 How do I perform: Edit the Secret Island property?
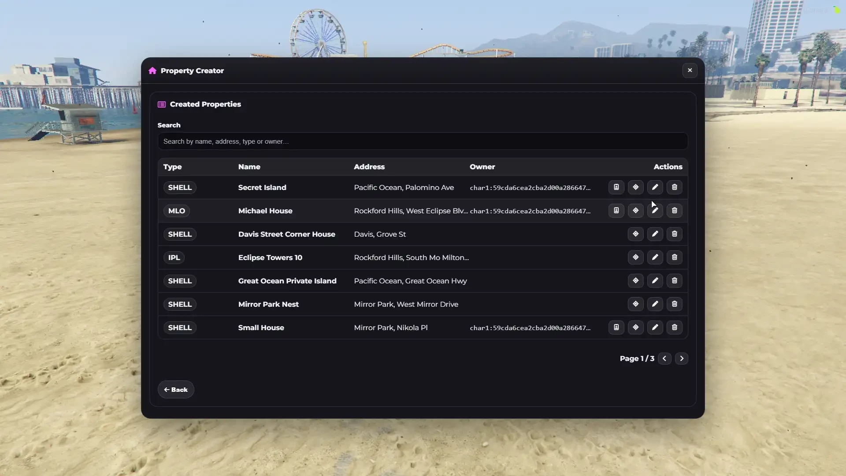[655, 187]
